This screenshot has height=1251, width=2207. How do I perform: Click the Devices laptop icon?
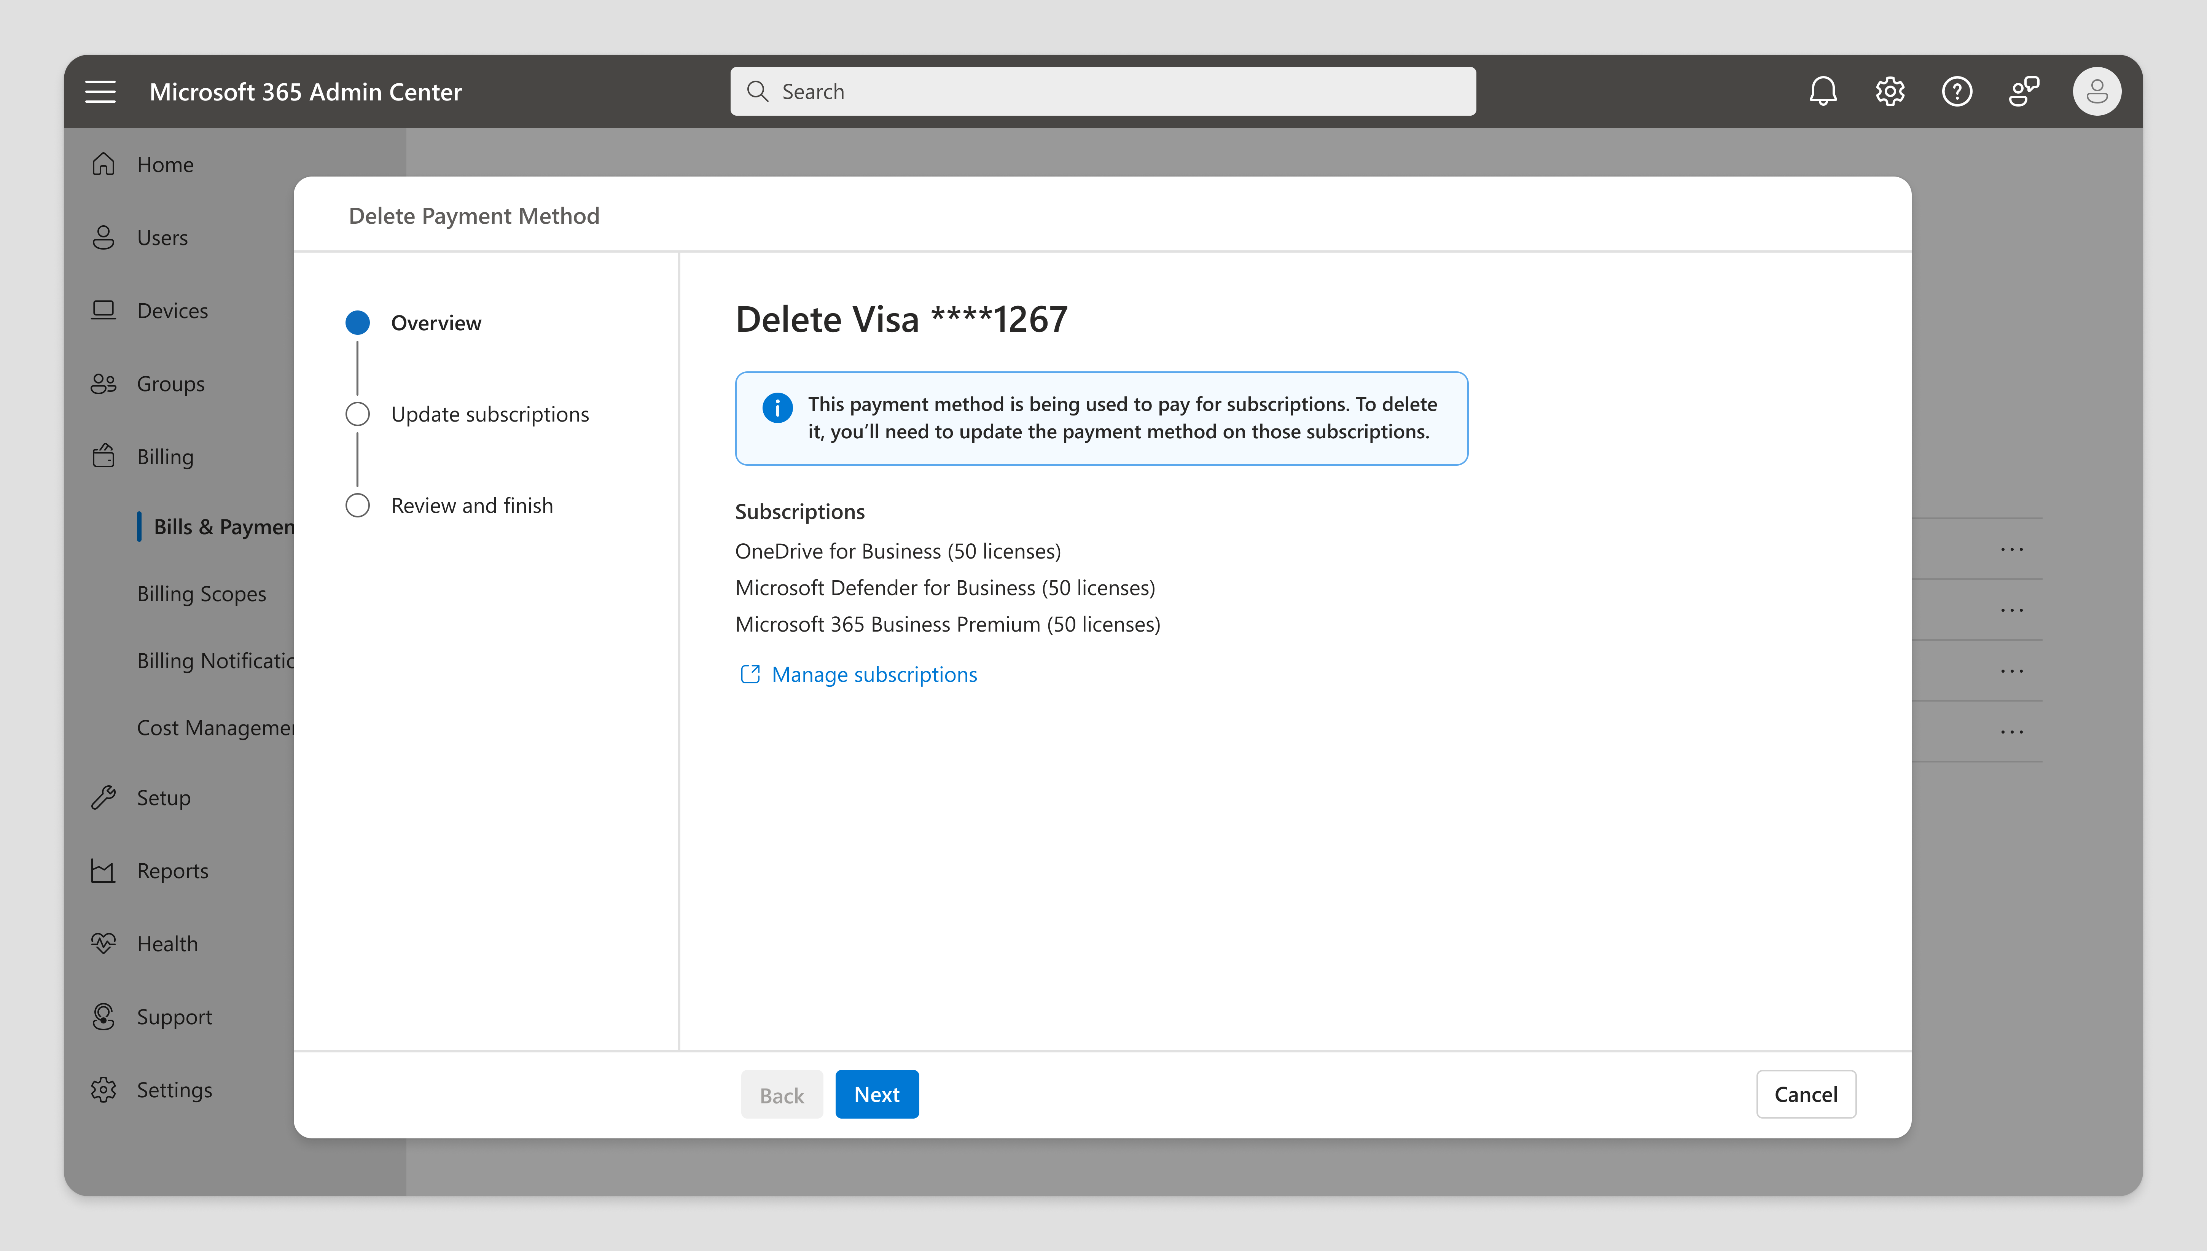coord(103,310)
